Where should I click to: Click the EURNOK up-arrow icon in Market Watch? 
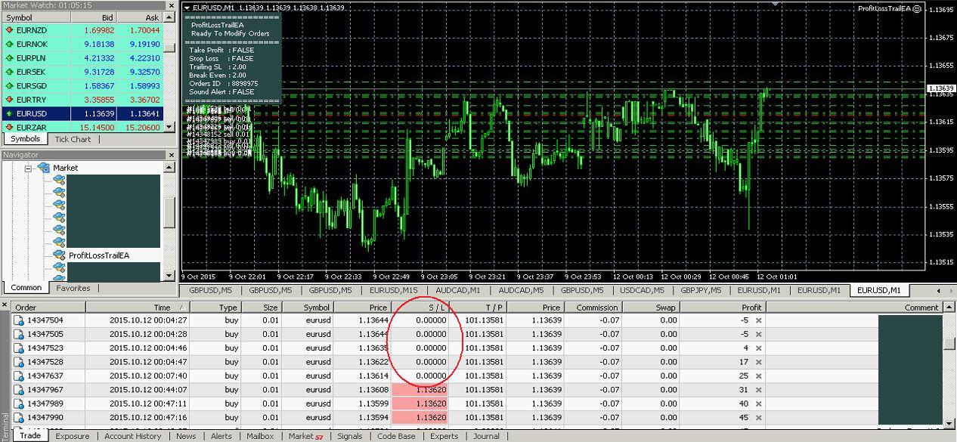point(9,45)
